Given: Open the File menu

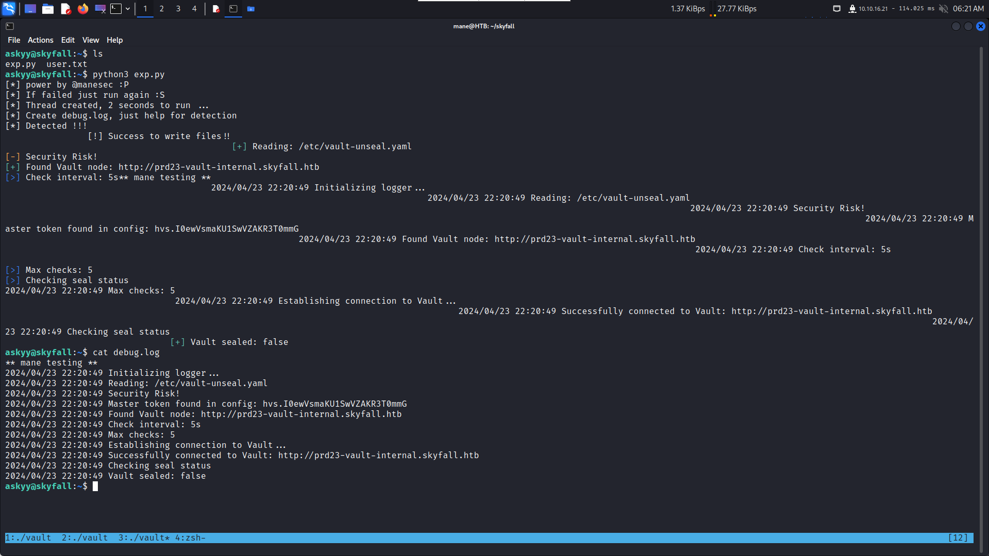Looking at the screenshot, I should coord(14,40).
